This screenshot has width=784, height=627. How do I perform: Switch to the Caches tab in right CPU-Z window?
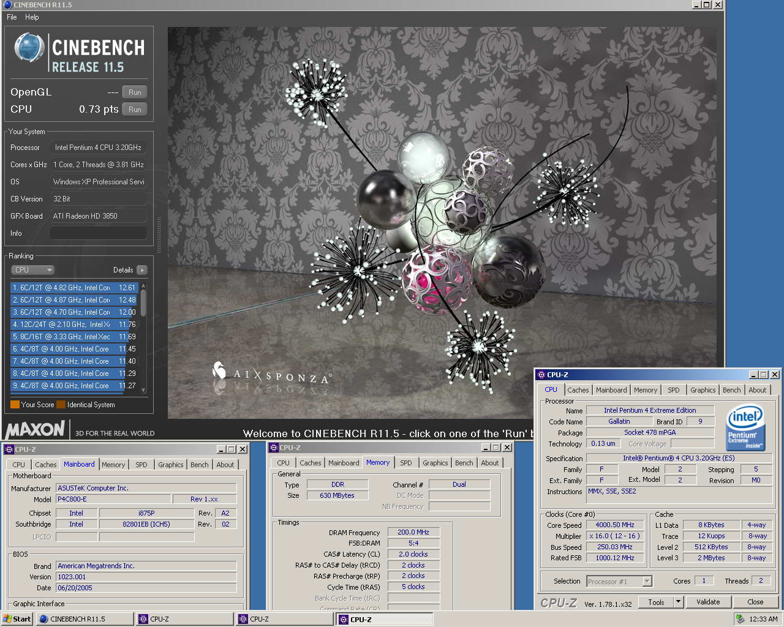(578, 390)
